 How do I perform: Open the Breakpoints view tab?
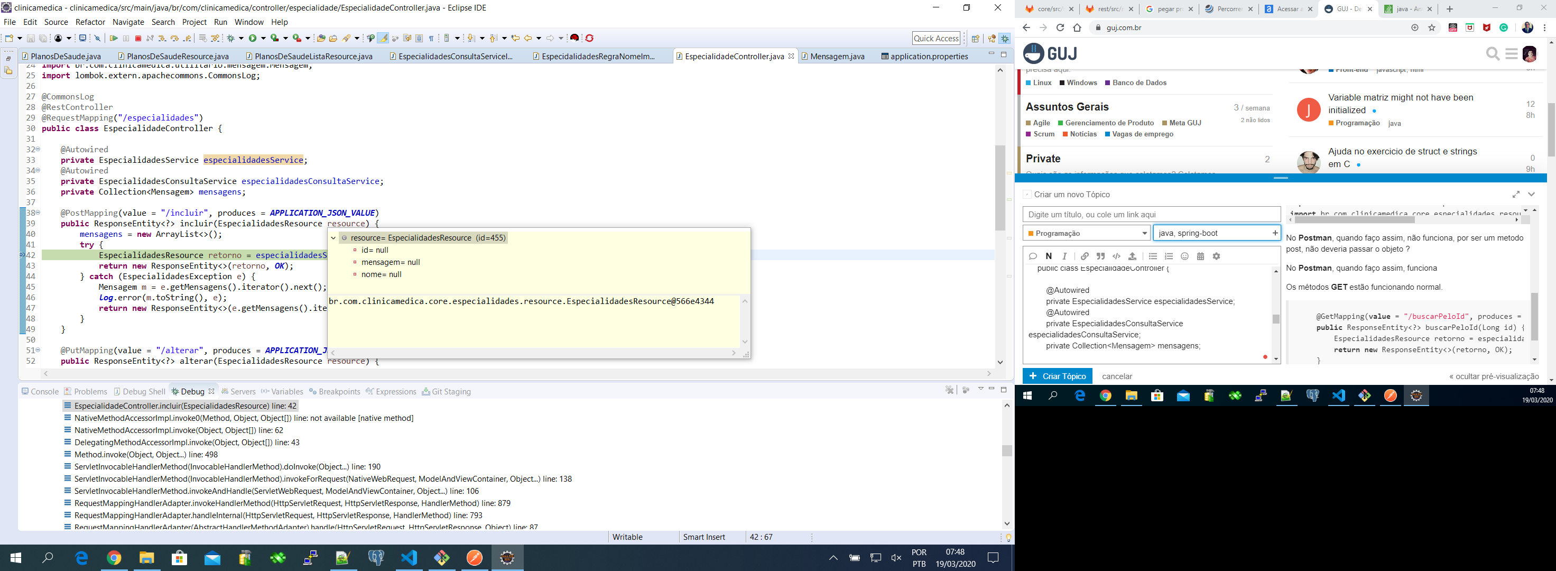pos(335,392)
